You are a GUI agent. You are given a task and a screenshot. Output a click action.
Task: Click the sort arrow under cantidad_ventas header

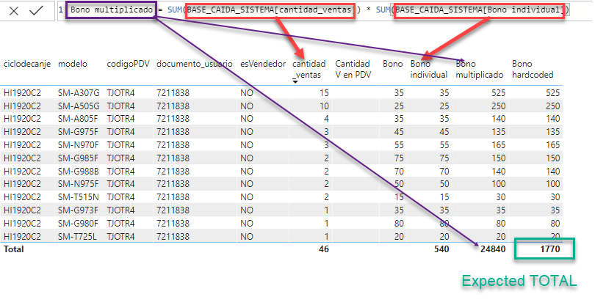[295, 82]
